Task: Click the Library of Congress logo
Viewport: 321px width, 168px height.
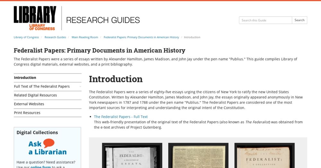Action: point(35,18)
